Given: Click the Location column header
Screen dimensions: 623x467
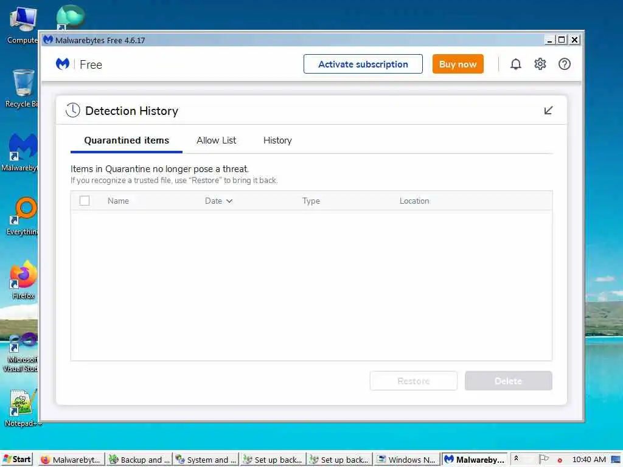Looking at the screenshot, I should (x=414, y=201).
